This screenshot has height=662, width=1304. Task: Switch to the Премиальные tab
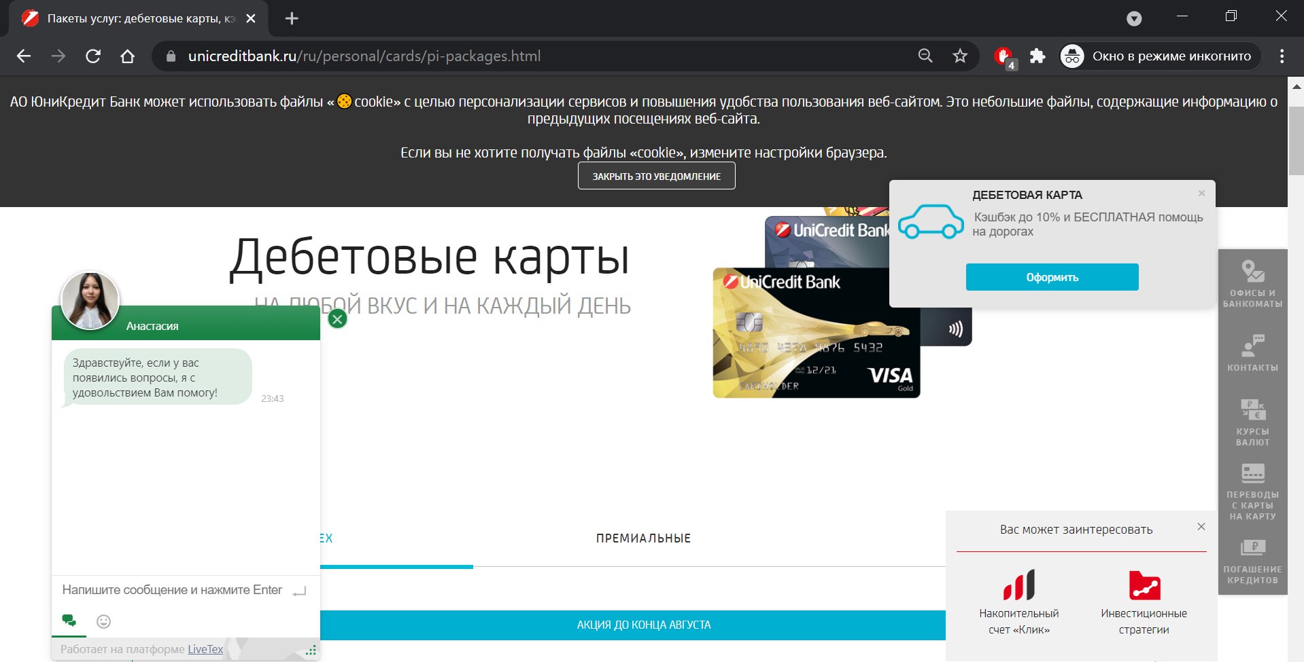point(643,538)
